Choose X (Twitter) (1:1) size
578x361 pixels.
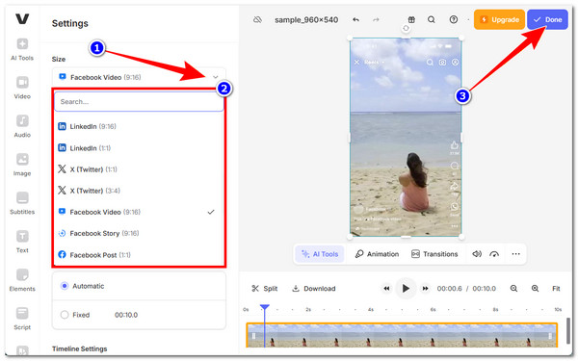coord(139,169)
